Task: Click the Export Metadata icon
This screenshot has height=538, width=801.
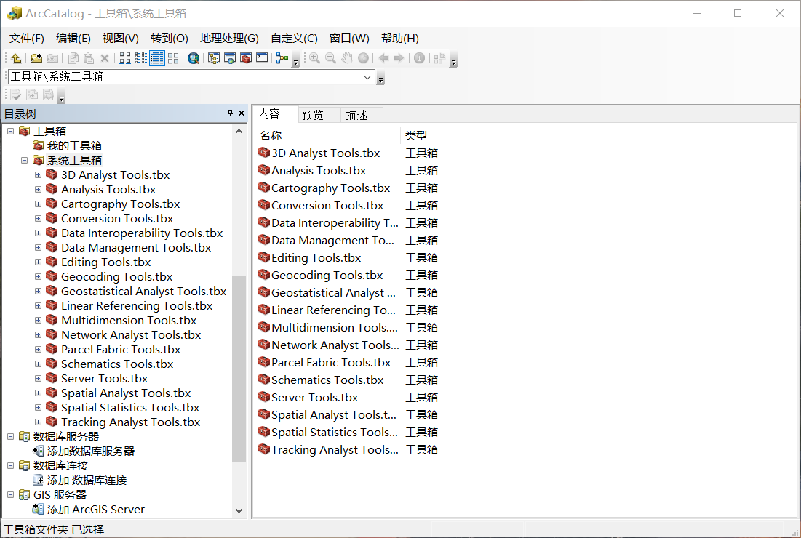Action: [32, 95]
